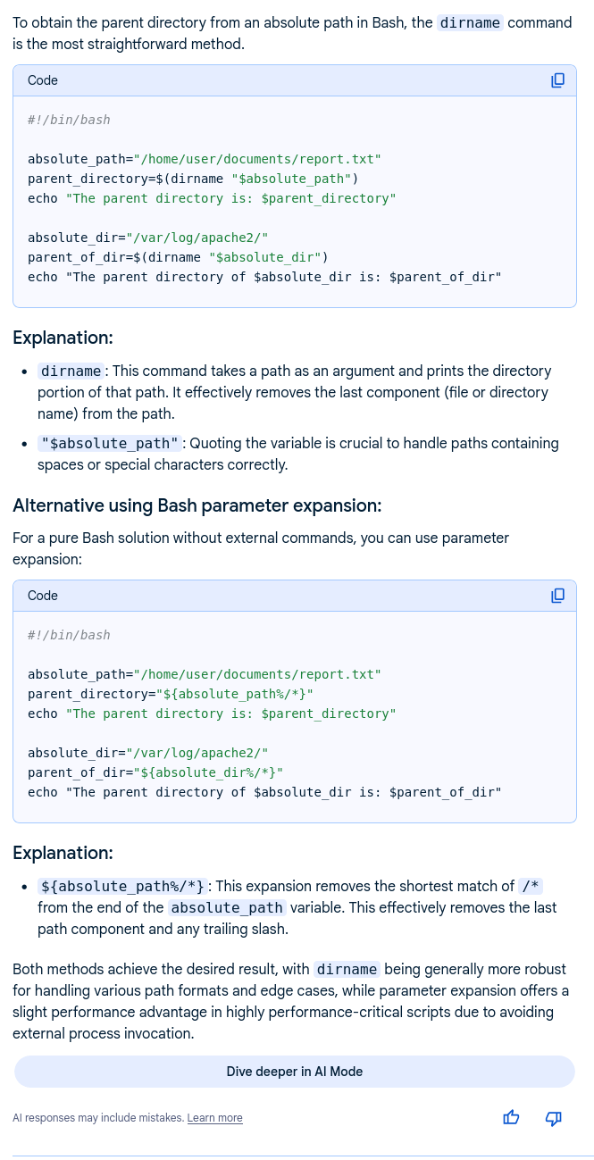This screenshot has width=594, height=1160.
Task: Click the 'Alternative using Bash parameter expansion' heading
Action: (197, 506)
